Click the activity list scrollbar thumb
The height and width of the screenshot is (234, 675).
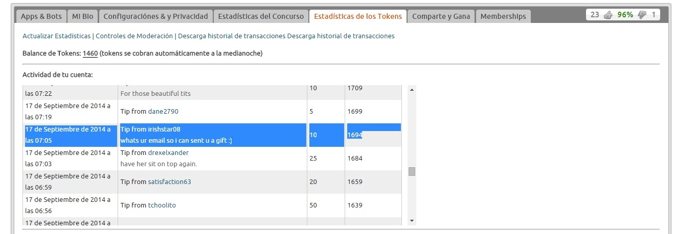pyautogui.click(x=412, y=172)
